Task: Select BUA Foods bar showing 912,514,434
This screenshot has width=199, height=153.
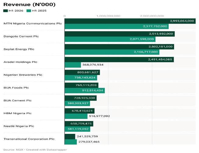Action: click(85, 90)
